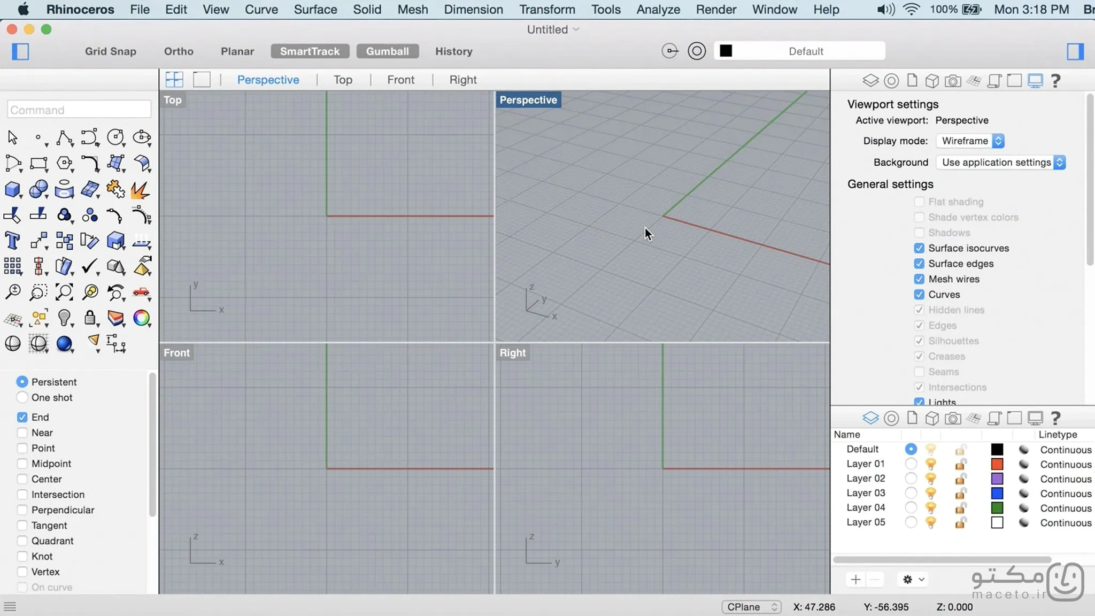Image resolution: width=1095 pixels, height=616 pixels.
Task: Enable the Near object snap
Action: [x=22, y=433]
